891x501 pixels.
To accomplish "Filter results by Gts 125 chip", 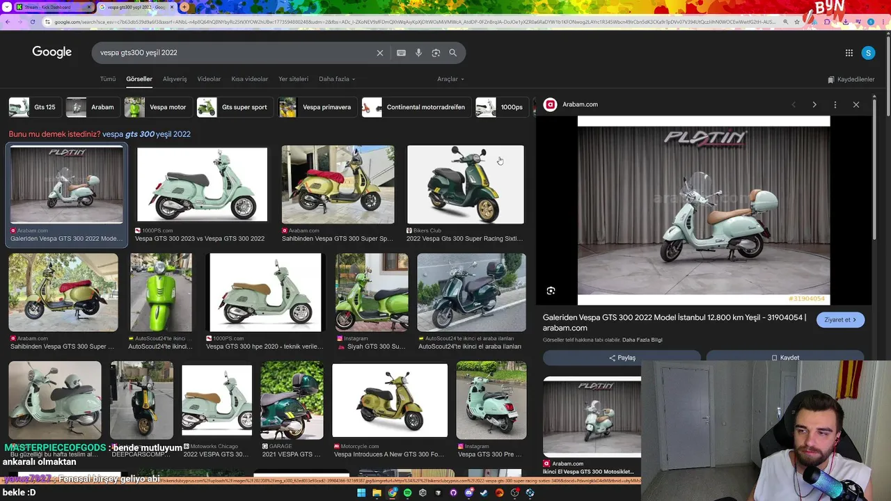I will coord(36,107).
